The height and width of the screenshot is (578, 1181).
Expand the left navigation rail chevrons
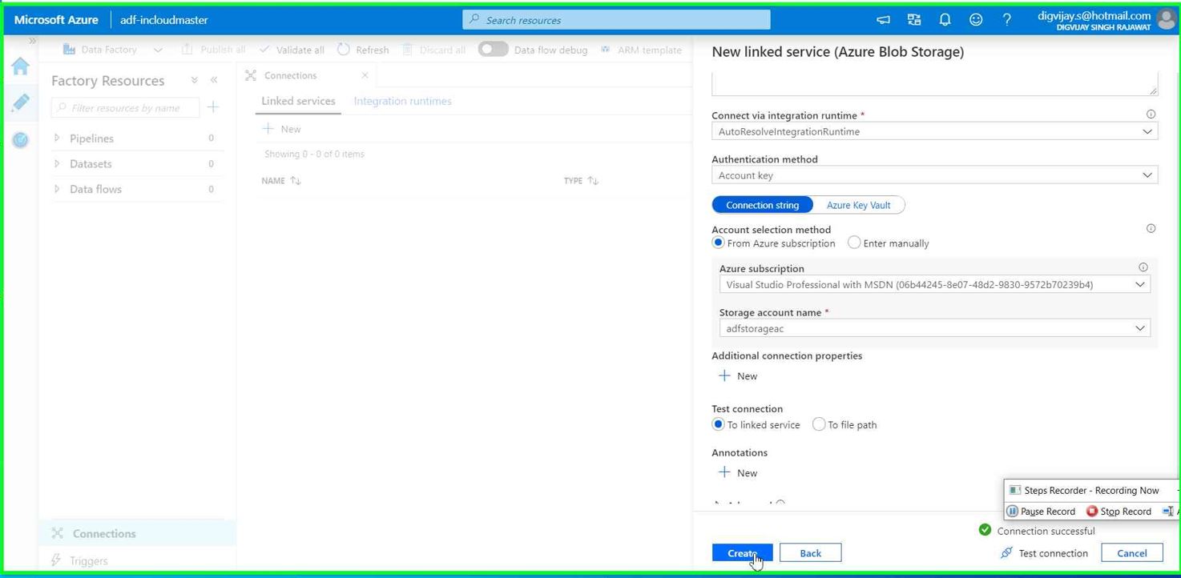(32, 41)
